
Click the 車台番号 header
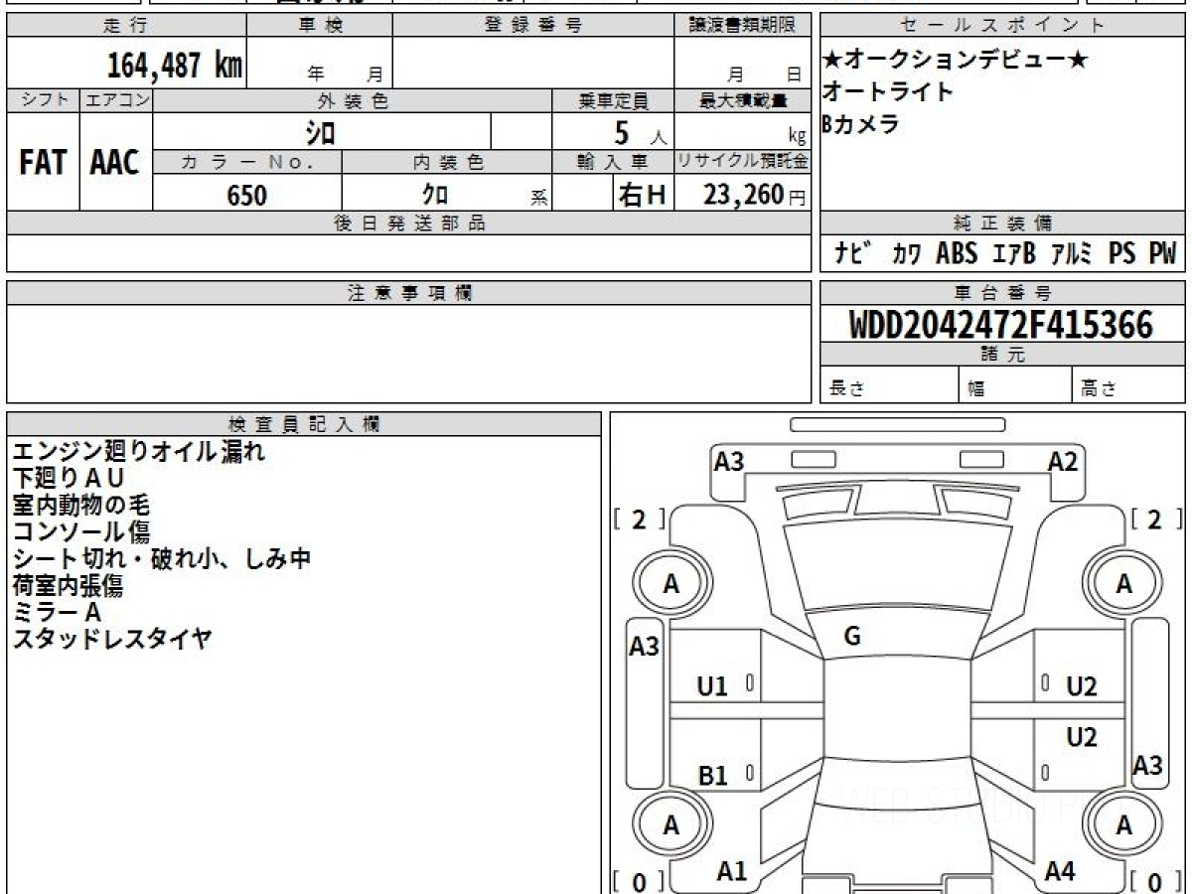coord(1002,293)
